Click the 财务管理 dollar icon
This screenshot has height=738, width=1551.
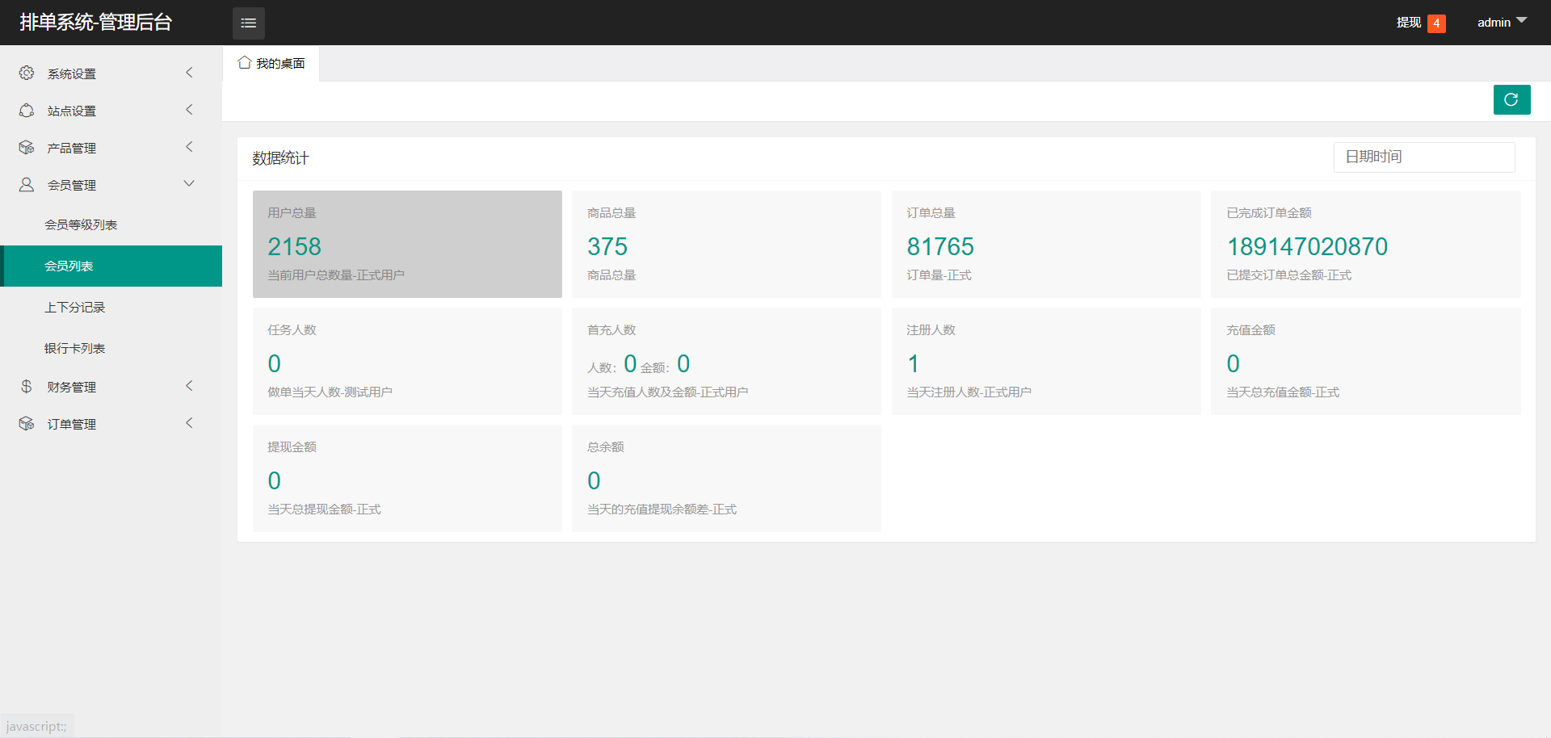point(27,387)
